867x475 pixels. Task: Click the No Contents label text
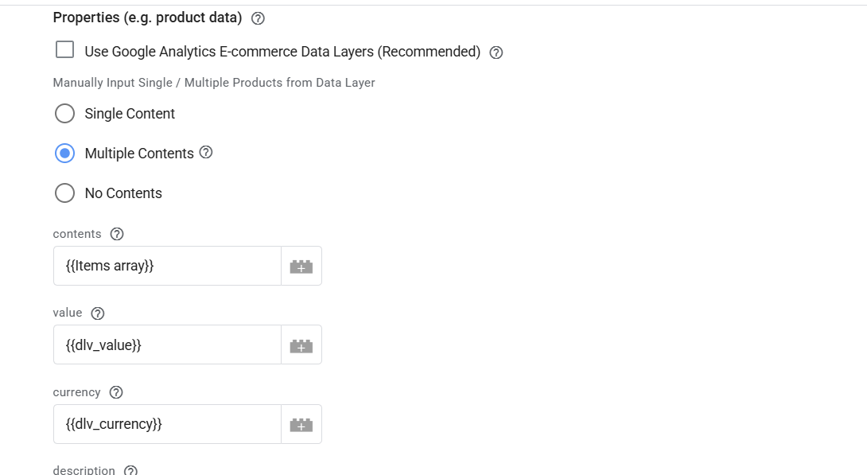coord(123,193)
